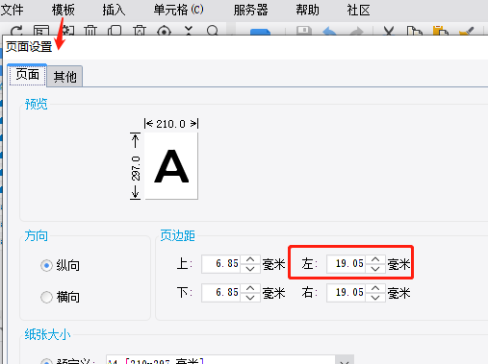
Task: Click the gray save disk icon
Action: [x=303, y=31]
